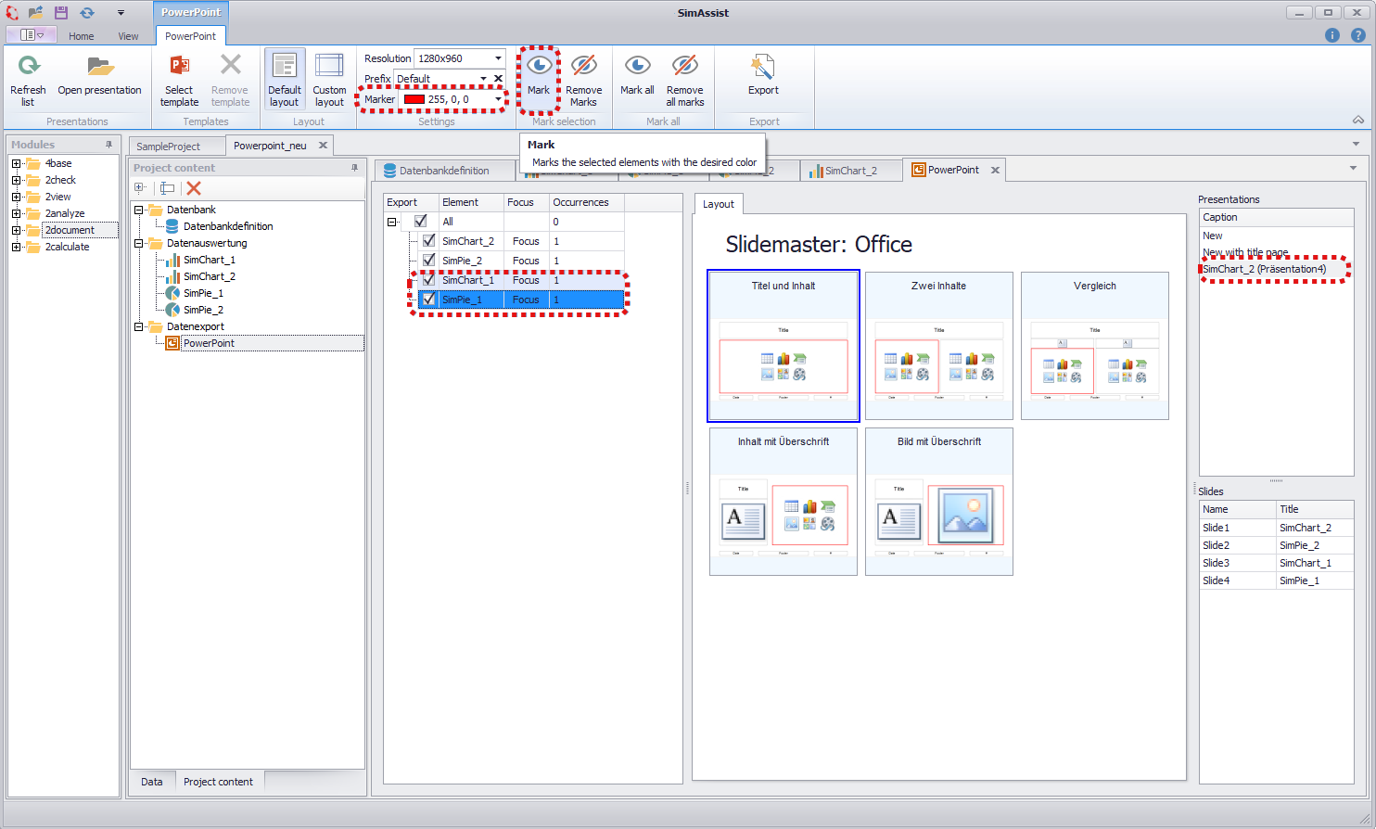This screenshot has width=1376, height=829.
Task: Switch to the SimChart_2 document tab
Action: pyautogui.click(x=848, y=170)
